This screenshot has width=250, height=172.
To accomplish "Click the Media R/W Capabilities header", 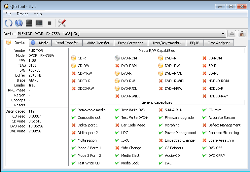I will pyautogui.click(x=157, y=51).
